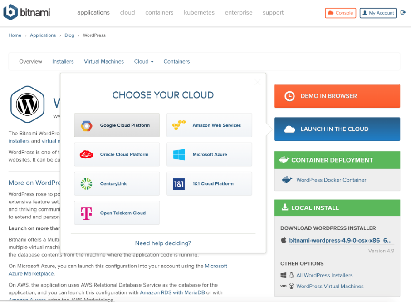Select the 1&1 Cloud Platform option
The height and width of the screenshot is (302, 411).
coord(209,183)
